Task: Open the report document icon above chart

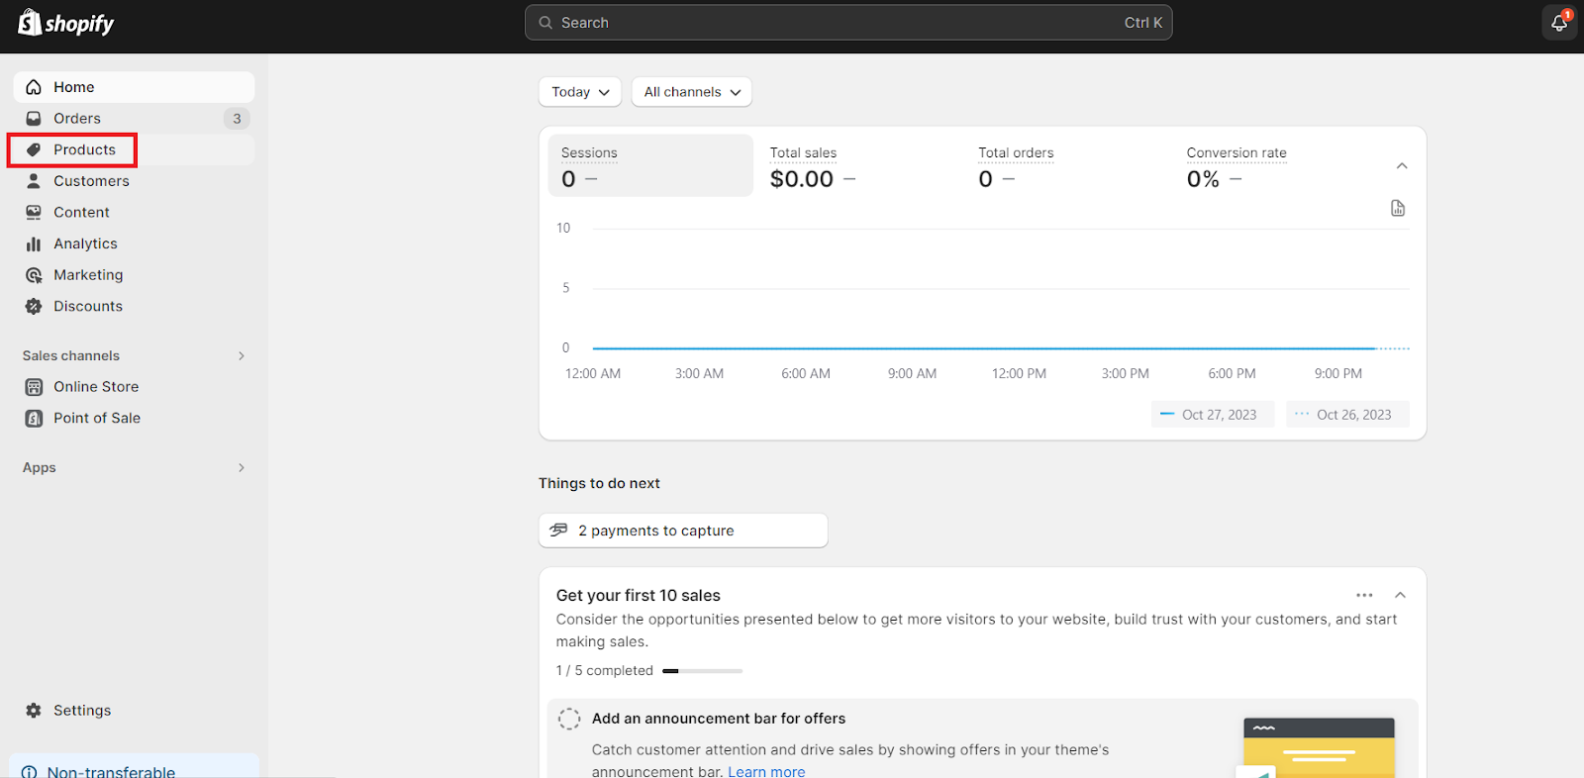Action: 1398,208
